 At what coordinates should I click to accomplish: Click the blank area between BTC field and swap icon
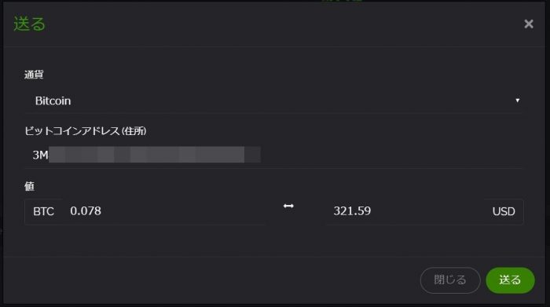(273, 211)
